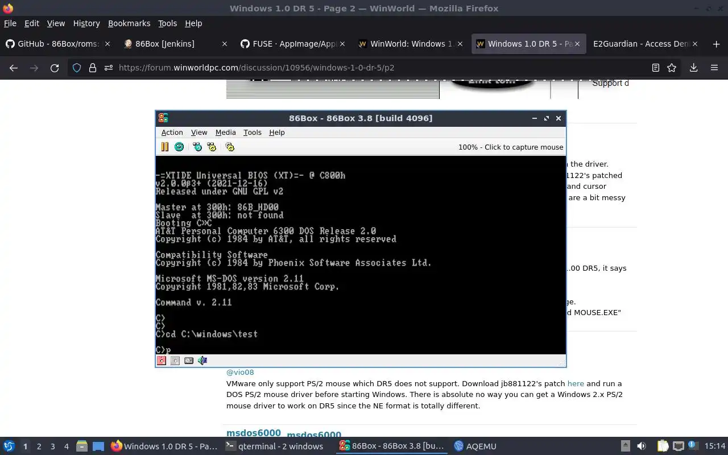Open @vio08 mention link

240,372
